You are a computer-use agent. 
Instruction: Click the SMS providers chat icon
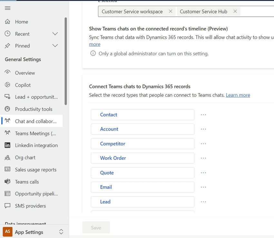[8, 206]
